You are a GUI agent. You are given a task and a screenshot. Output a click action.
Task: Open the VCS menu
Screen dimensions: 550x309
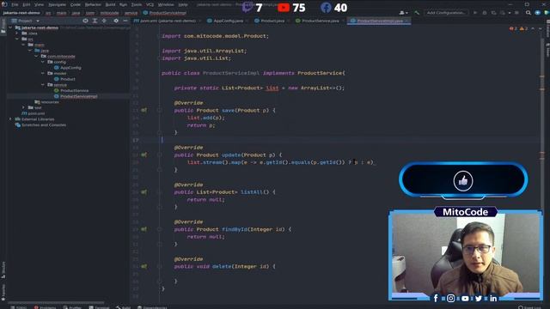click(x=150, y=4)
